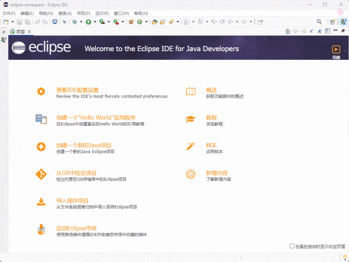Image resolution: width=349 pixels, height=262 pixels.
Task: Click the Open Task folder icon
Action: [x=163, y=22]
